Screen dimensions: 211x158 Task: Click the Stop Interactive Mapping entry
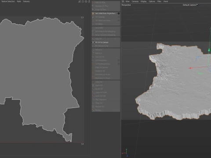click(x=105, y=35)
